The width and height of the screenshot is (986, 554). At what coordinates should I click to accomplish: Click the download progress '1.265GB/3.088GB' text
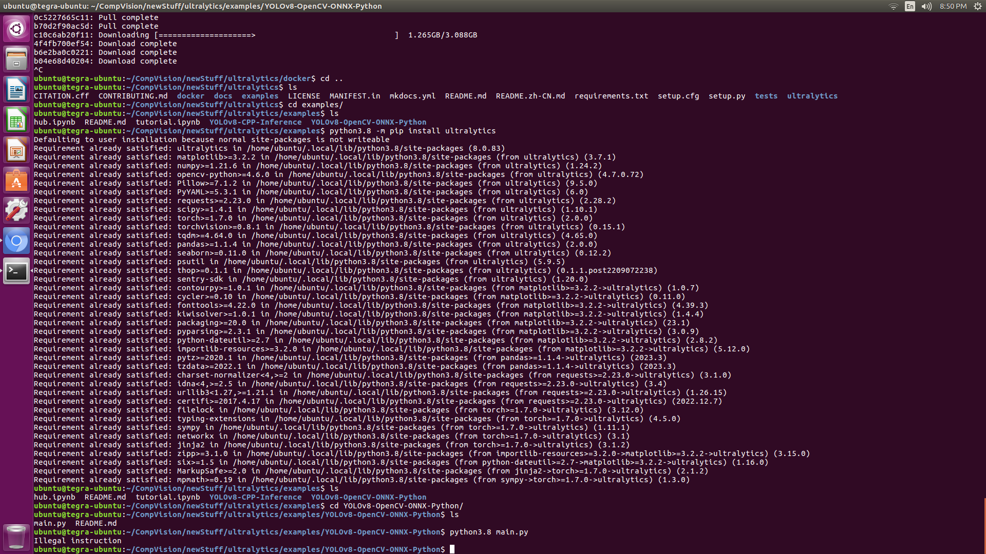(443, 35)
